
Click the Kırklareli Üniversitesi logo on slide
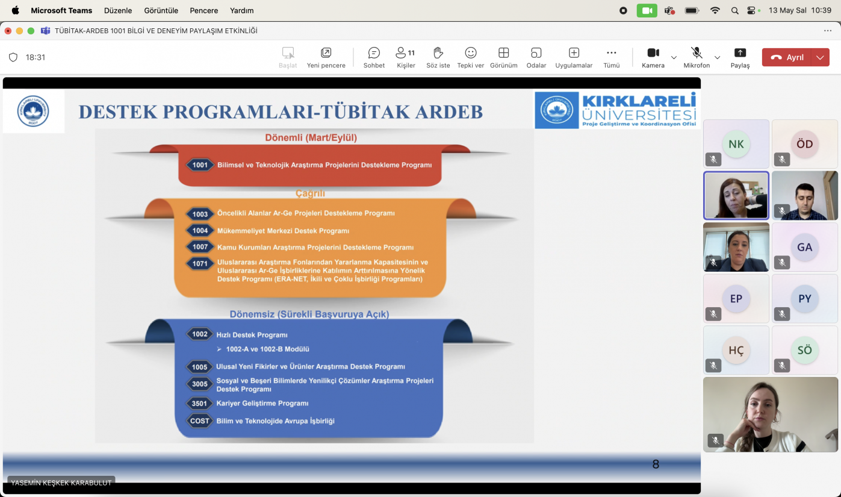tap(617, 110)
